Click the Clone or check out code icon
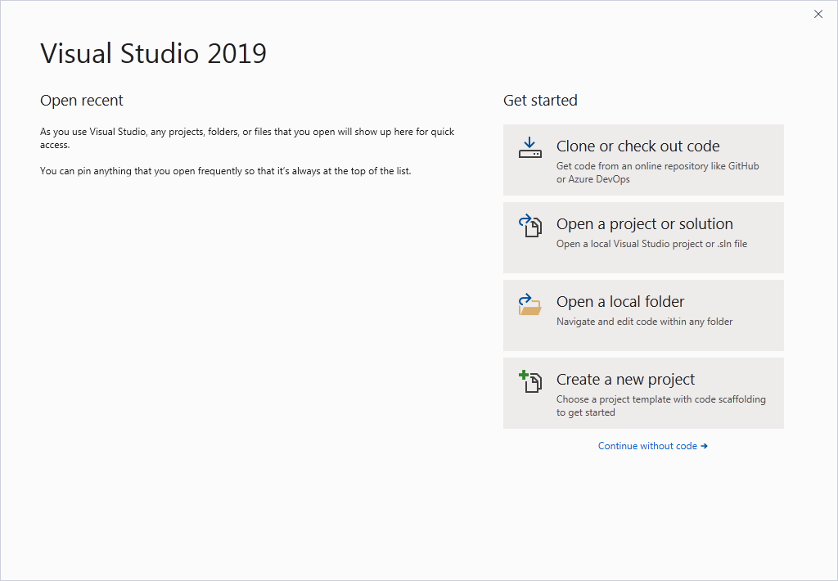This screenshot has width=838, height=581. tap(529, 147)
